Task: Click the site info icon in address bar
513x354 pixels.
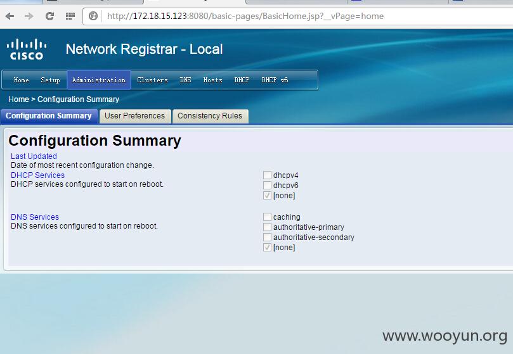Action: tap(93, 16)
